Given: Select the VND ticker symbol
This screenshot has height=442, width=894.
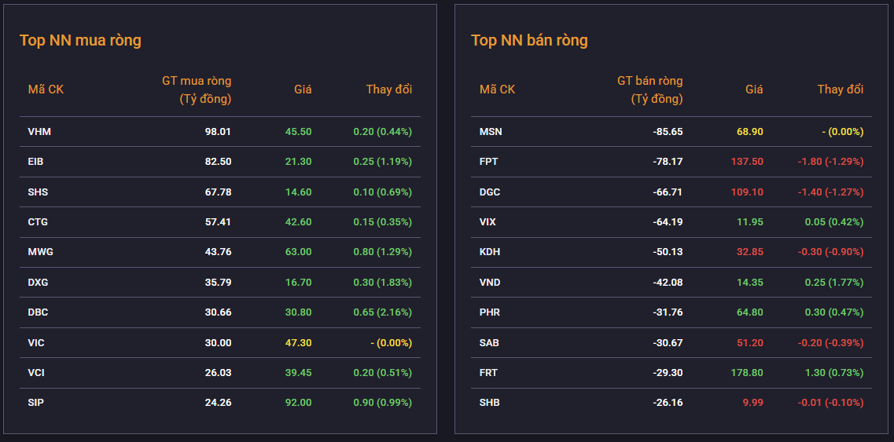Looking at the screenshot, I should (x=490, y=283).
